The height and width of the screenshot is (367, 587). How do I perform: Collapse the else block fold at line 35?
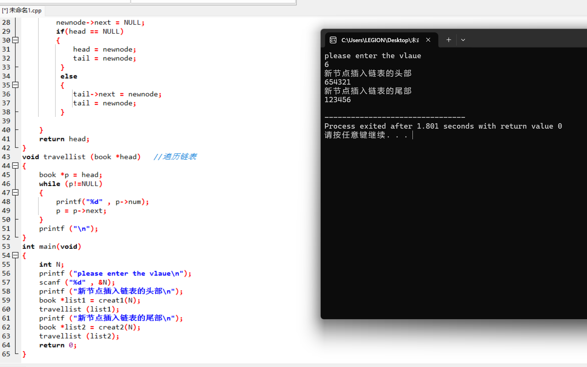click(x=15, y=85)
